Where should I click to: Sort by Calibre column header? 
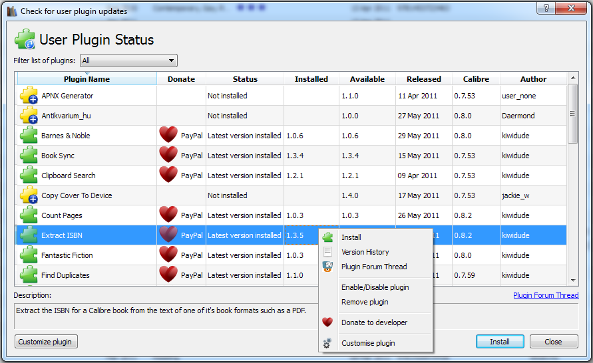(476, 79)
